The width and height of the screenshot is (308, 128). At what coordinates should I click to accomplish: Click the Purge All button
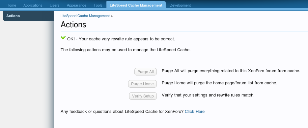pos(146,72)
